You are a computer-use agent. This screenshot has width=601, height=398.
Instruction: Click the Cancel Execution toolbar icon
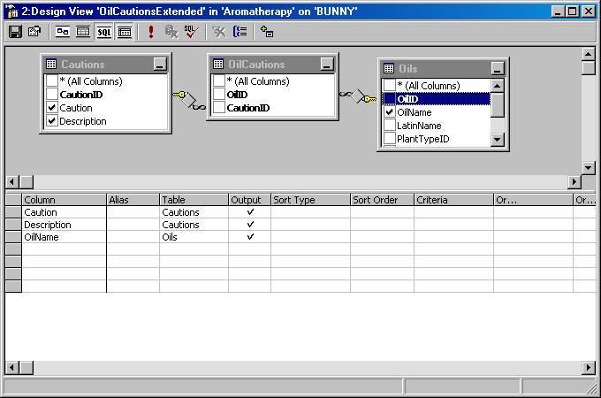pos(171,32)
